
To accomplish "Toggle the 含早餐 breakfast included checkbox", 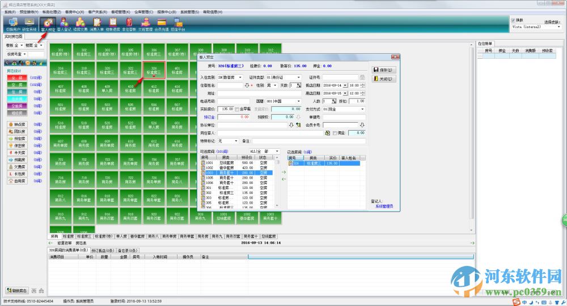I will pyautogui.click(x=237, y=109).
